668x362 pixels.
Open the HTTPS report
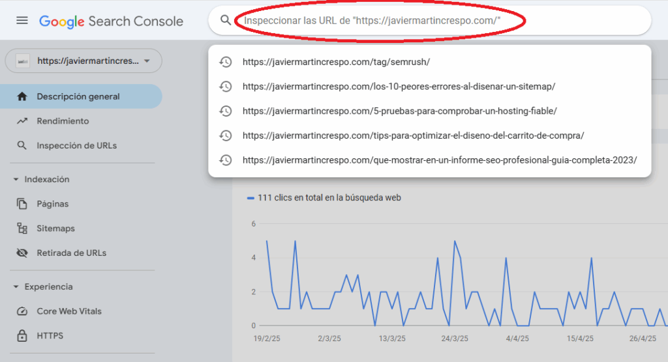[50, 335]
